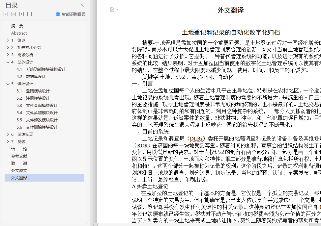Click the demote heading minus icon
Viewport: 321px width, 226px height.
29,14
